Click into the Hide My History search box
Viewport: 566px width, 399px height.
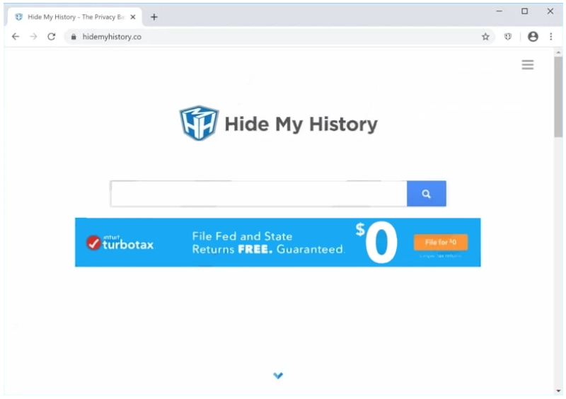point(258,194)
